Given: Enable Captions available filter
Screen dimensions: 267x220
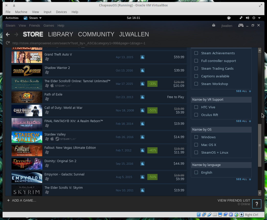Looking at the screenshot, I should point(196,76).
